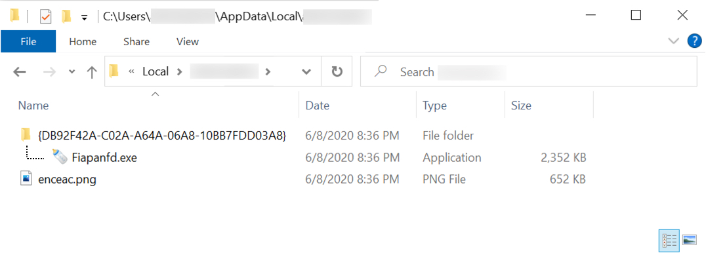Viewport: 706px width, 253px height.
Task: Select the Fiapanfd.exe application file
Action: [x=104, y=157]
